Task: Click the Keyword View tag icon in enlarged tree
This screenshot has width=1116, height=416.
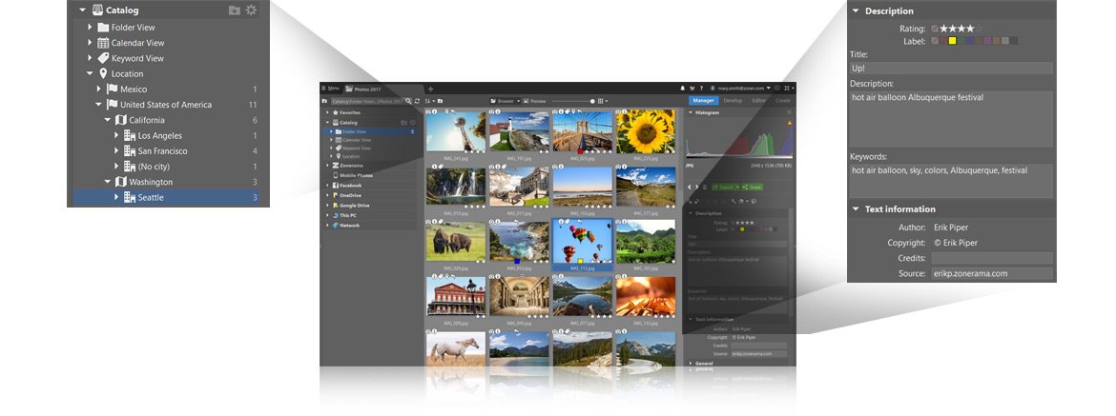Action: point(103,58)
